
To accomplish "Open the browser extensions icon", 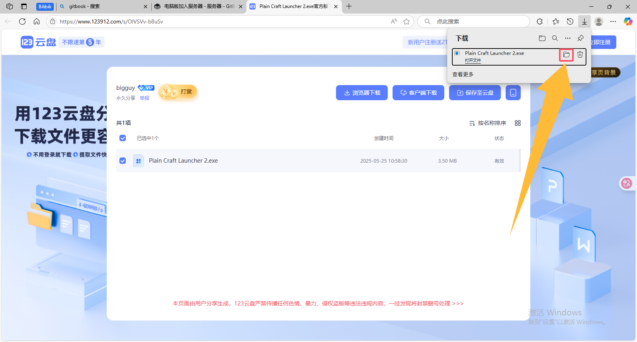I will 540,21.
